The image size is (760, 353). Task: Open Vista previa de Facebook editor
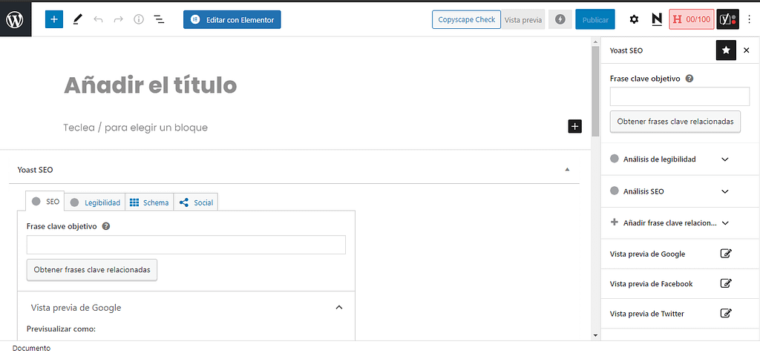click(x=726, y=284)
